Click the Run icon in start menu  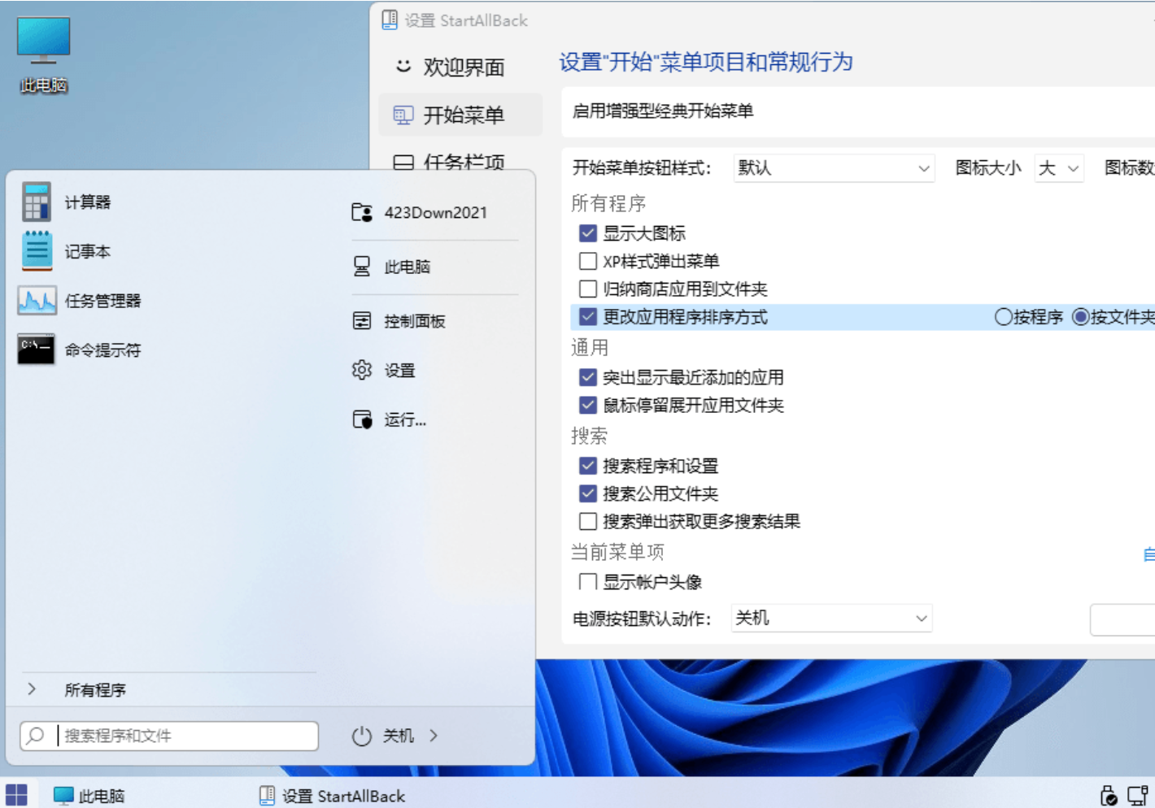coord(362,419)
